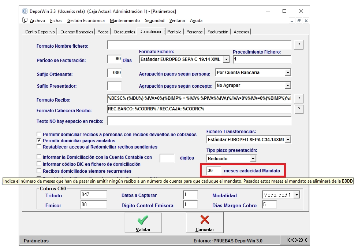Click the document icon left of Archivo menu

click(25, 20)
